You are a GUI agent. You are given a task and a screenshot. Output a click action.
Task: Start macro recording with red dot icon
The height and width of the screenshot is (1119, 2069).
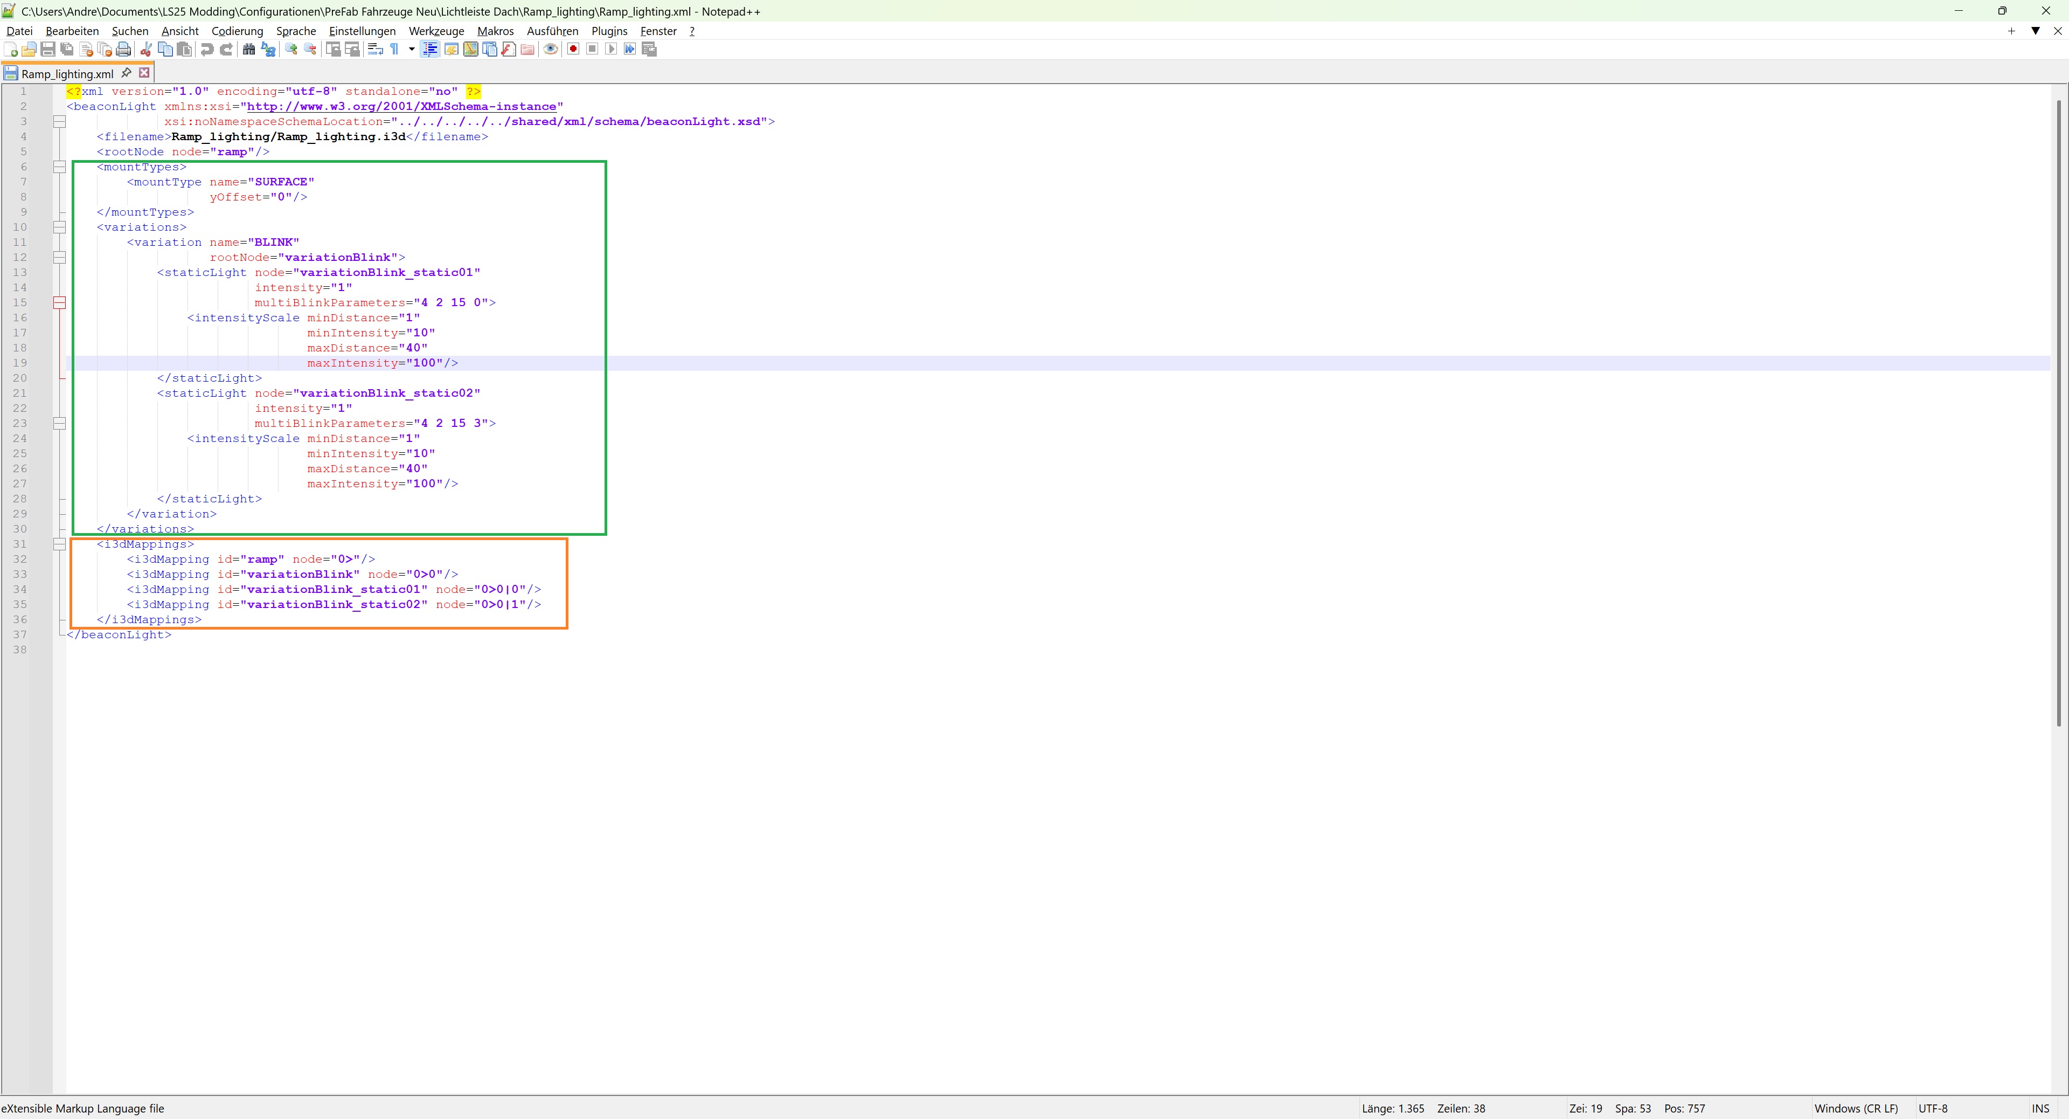pos(573,50)
